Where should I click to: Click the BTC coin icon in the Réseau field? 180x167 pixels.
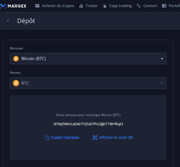(16, 83)
